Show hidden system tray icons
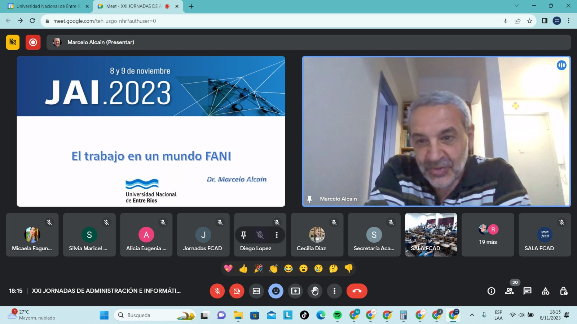The width and height of the screenshot is (577, 324). point(472,315)
